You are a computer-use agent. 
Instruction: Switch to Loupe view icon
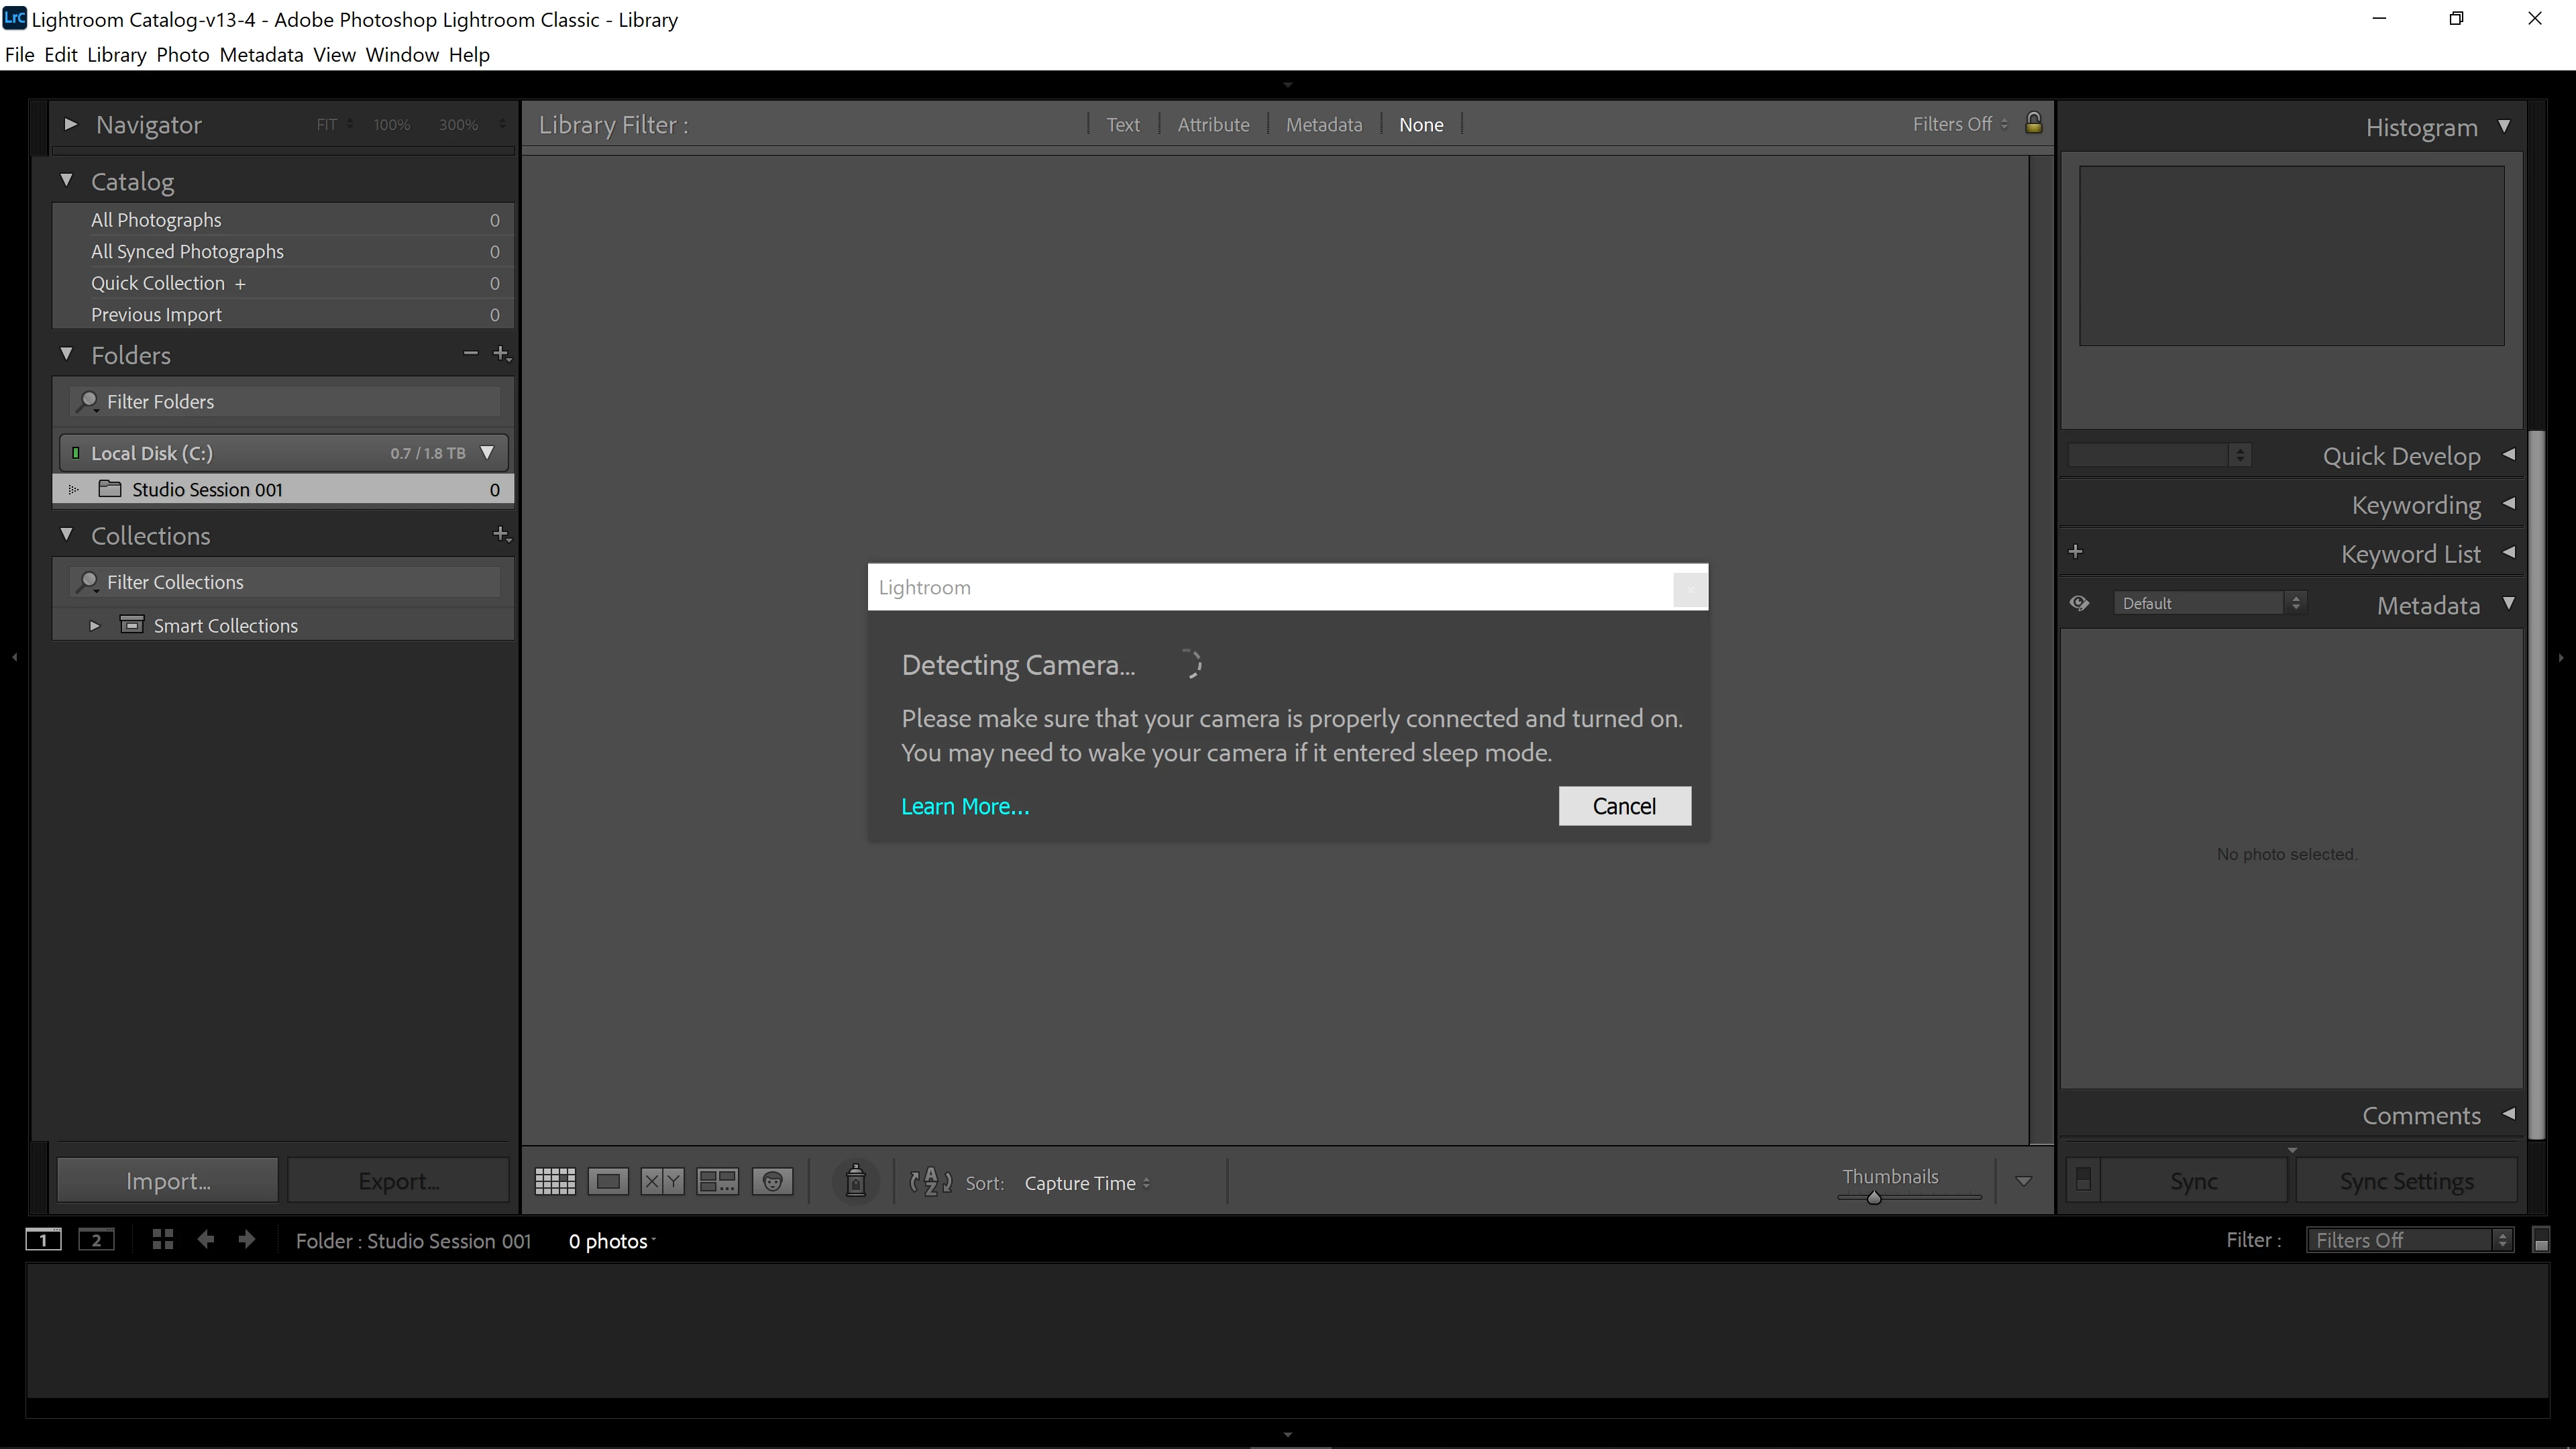pyautogui.click(x=608, y=1181)
